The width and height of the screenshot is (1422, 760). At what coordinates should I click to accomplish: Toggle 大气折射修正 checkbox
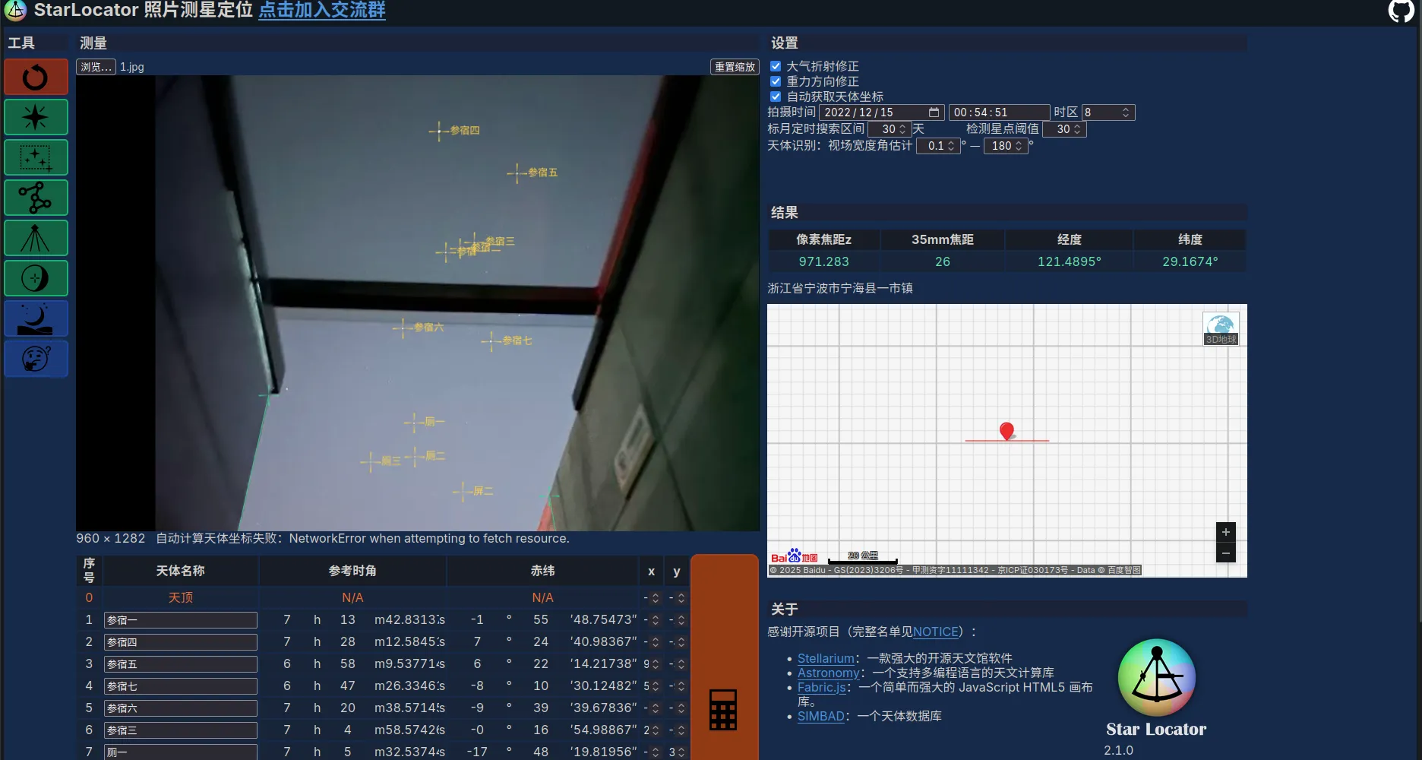776,66
